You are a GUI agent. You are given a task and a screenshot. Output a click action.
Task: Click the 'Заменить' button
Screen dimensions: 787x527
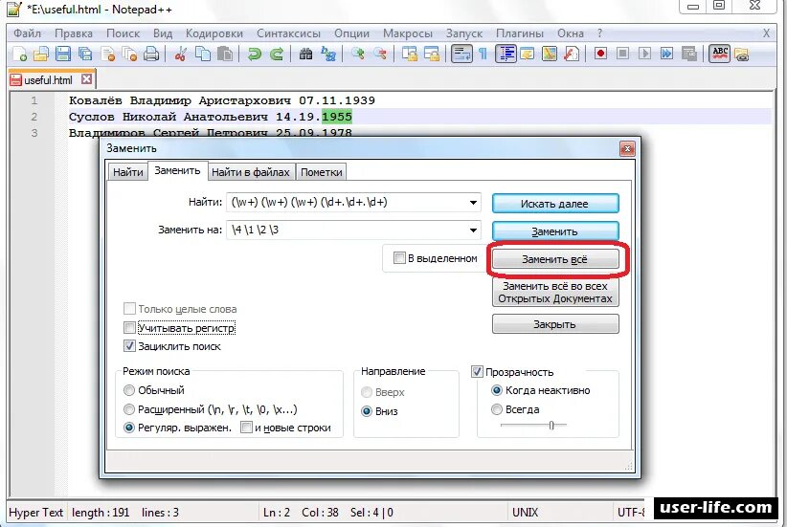pyautogui.click(x=555, y=231)
